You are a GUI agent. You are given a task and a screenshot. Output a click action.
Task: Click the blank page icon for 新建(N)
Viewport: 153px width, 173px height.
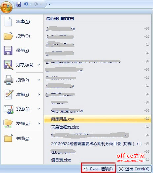point(8,22)
